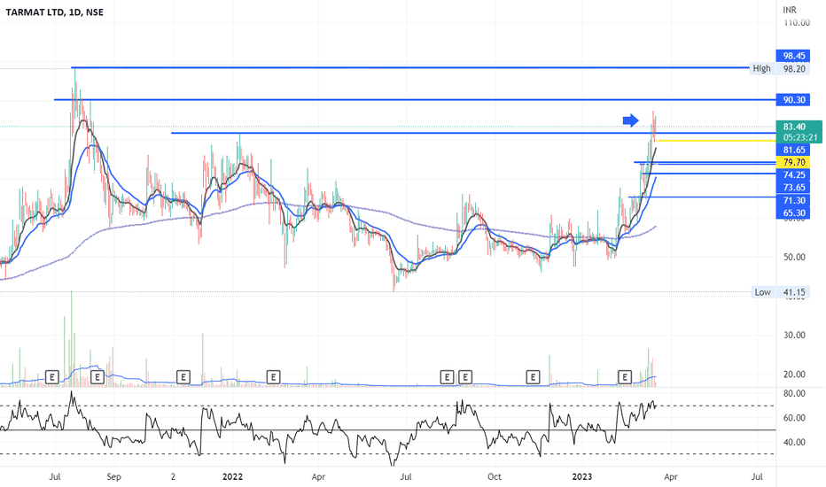Click the RSI axis 60.00 value
The image size is (826, 487).
click(x=794, y=418)
